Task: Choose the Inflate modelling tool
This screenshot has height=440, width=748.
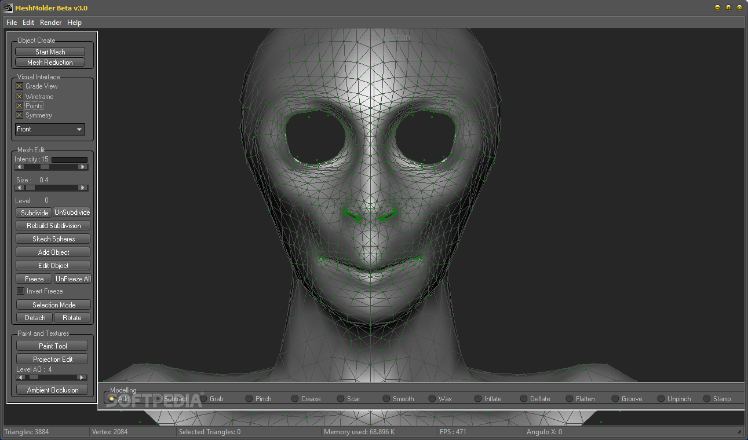Action: click(x=478, y=398)
